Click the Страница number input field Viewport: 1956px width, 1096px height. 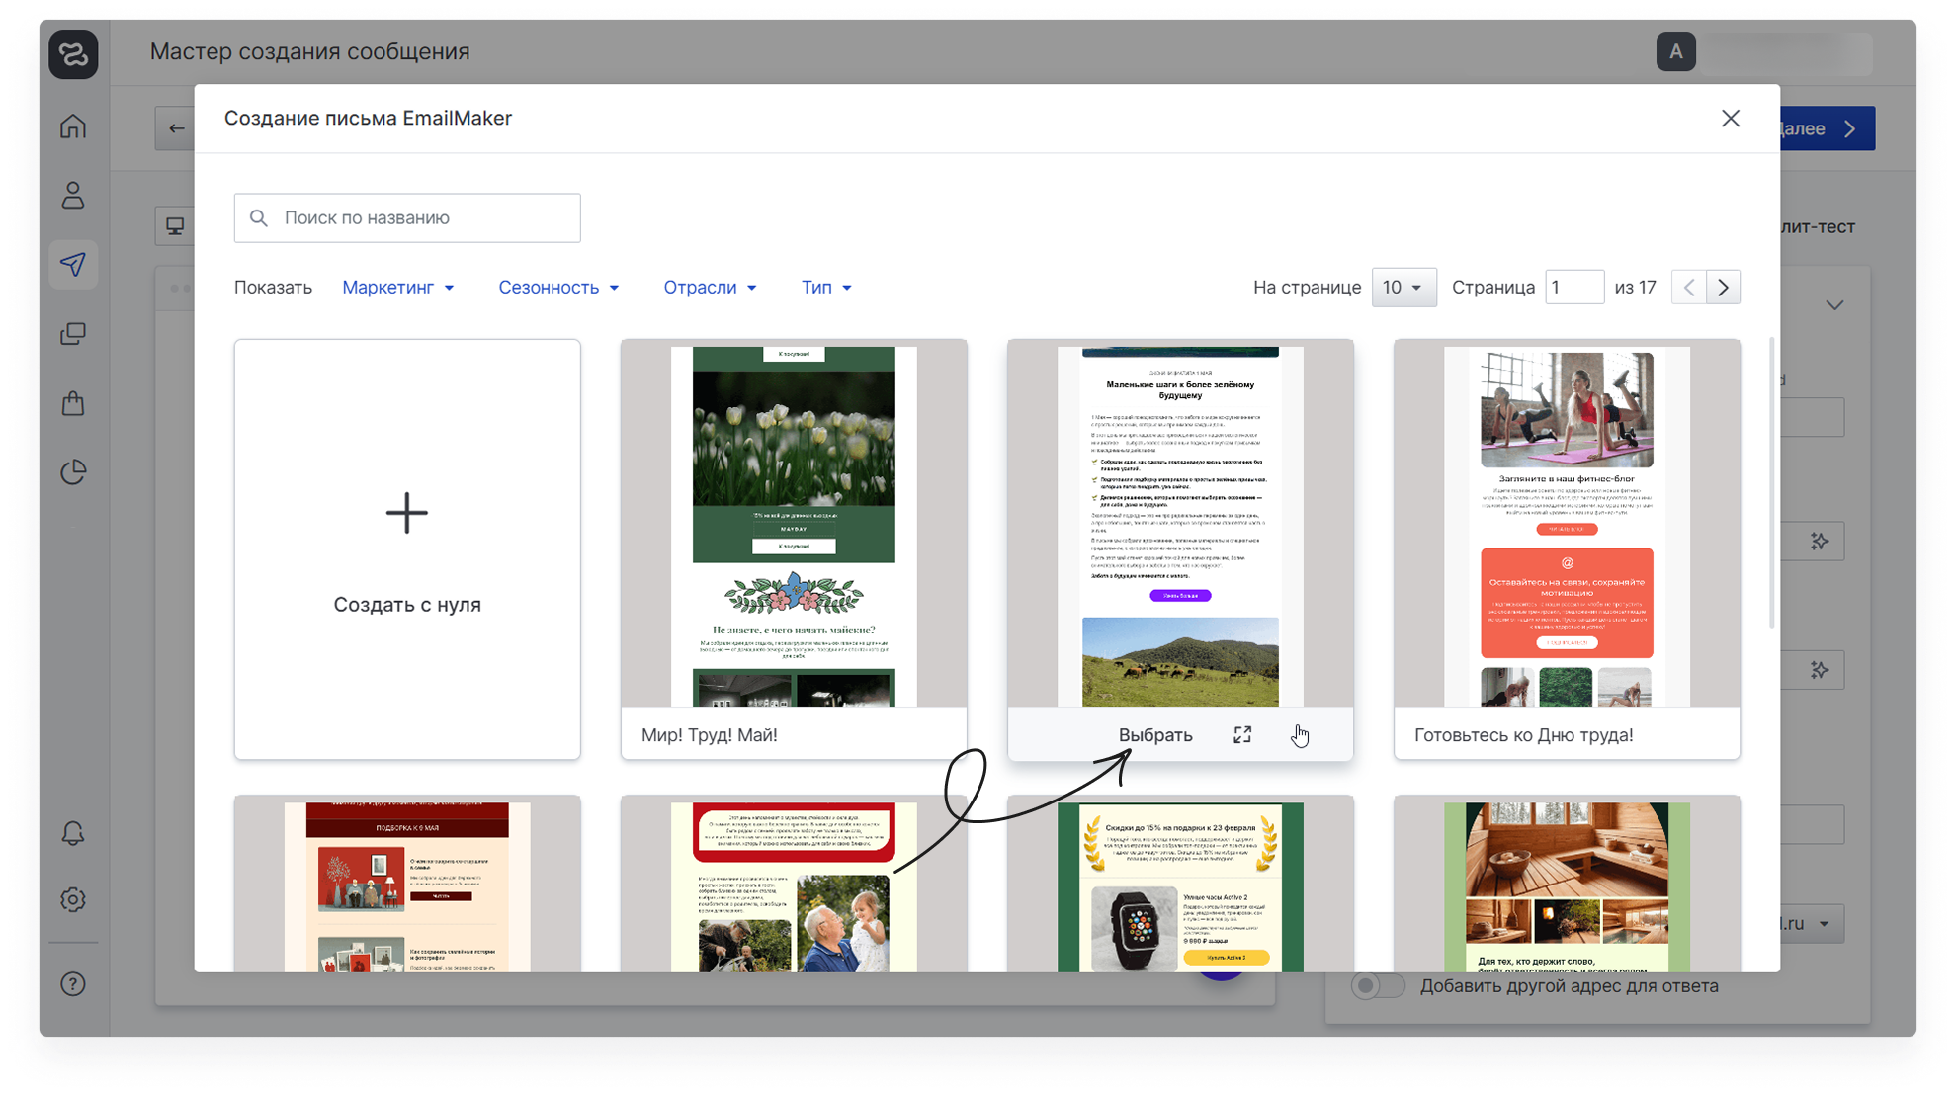(1574, 288)
